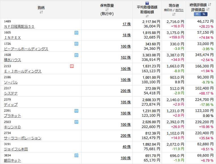The width and height of the screenshot is (216, 164).
Task: Open システナ stock details link
Action: pyautogui.click(x=11, y=93)
